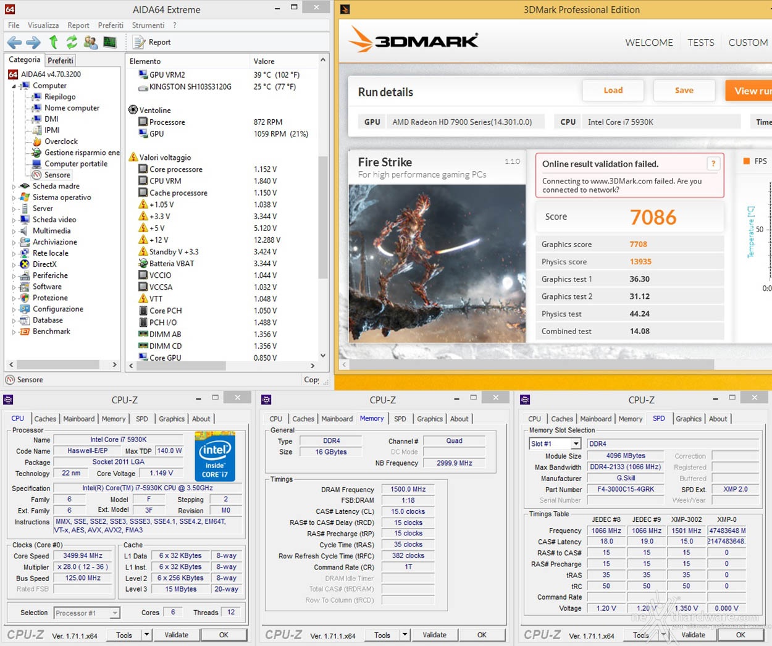The height and width of the screenshot is (646, 772).
Task: Select the Riepilogo tree item
Action: (60, 97)
